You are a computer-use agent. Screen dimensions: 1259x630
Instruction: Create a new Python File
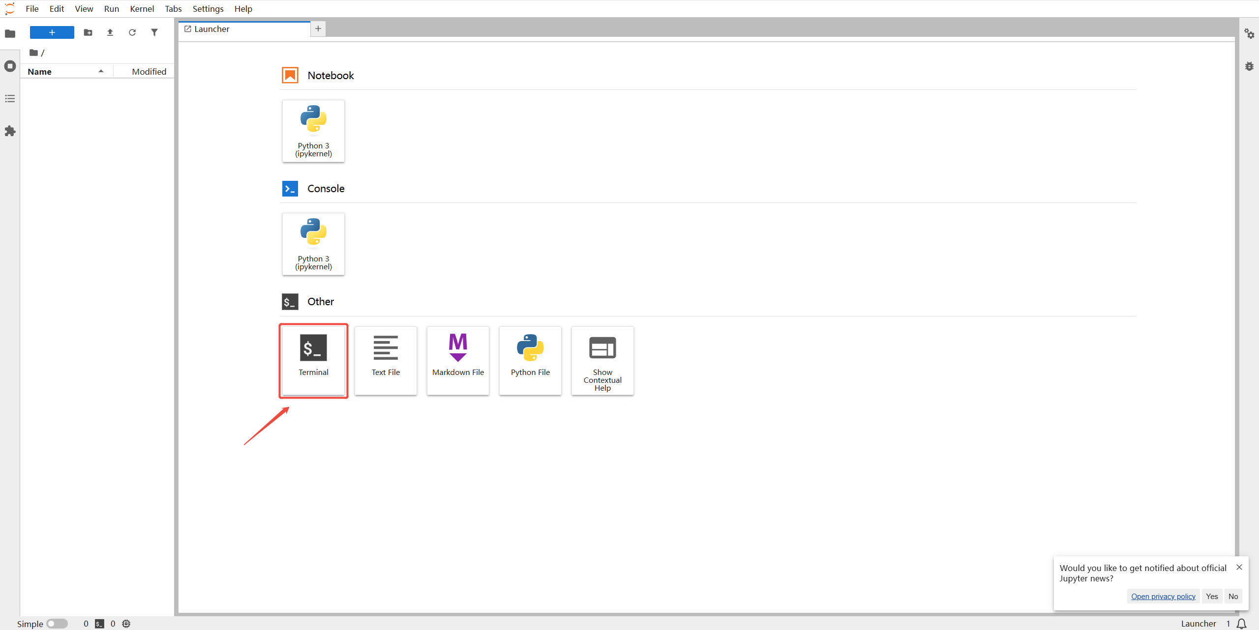pos(530,361)
